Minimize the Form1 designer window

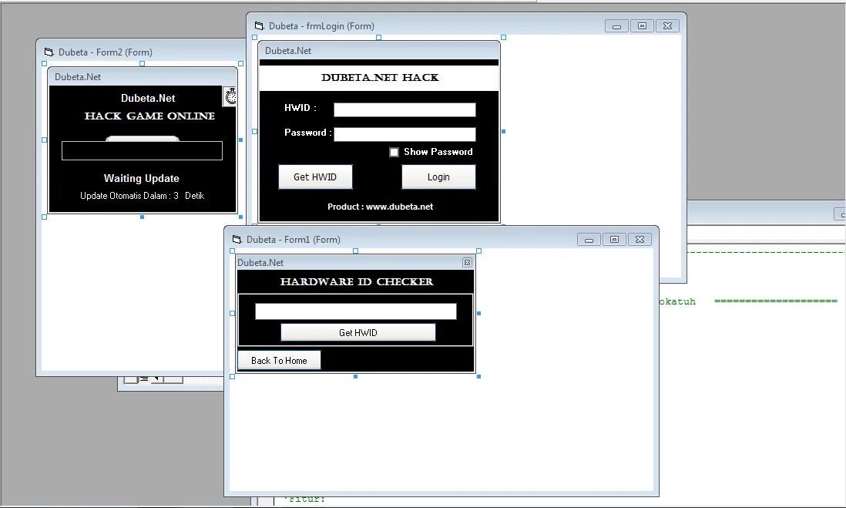pyautogui.click(x=589, y=240)
